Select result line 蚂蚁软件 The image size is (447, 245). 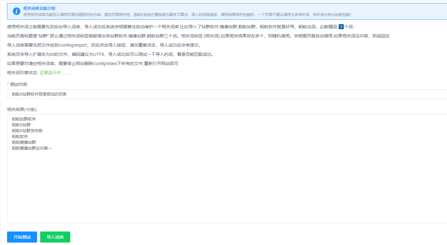[x=20, y=136]
